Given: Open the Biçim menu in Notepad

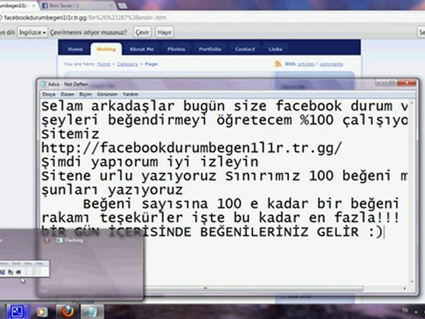Looking at the screenshot, I should coord(85,94).
